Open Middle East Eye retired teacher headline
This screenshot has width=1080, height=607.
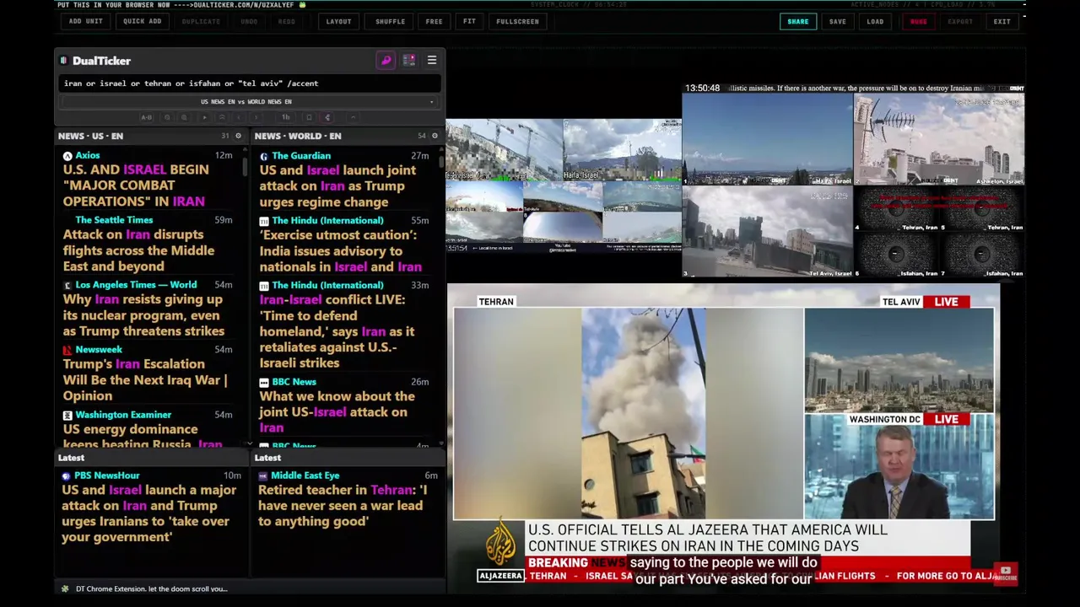click(x=341, y=506)
